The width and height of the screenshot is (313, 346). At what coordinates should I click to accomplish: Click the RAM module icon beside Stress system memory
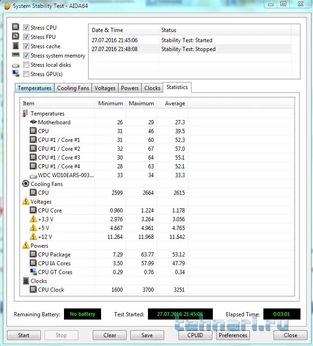pos(16,55)
